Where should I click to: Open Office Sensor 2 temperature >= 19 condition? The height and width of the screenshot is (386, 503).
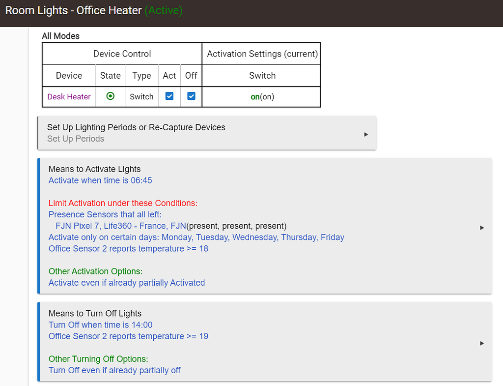pos(128,336)
